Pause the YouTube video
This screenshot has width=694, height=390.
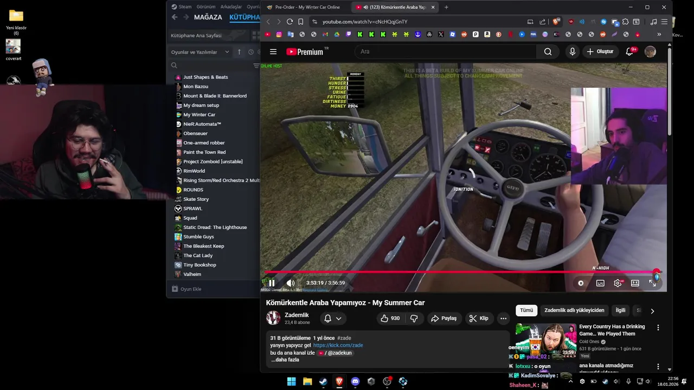click(272, 283)
